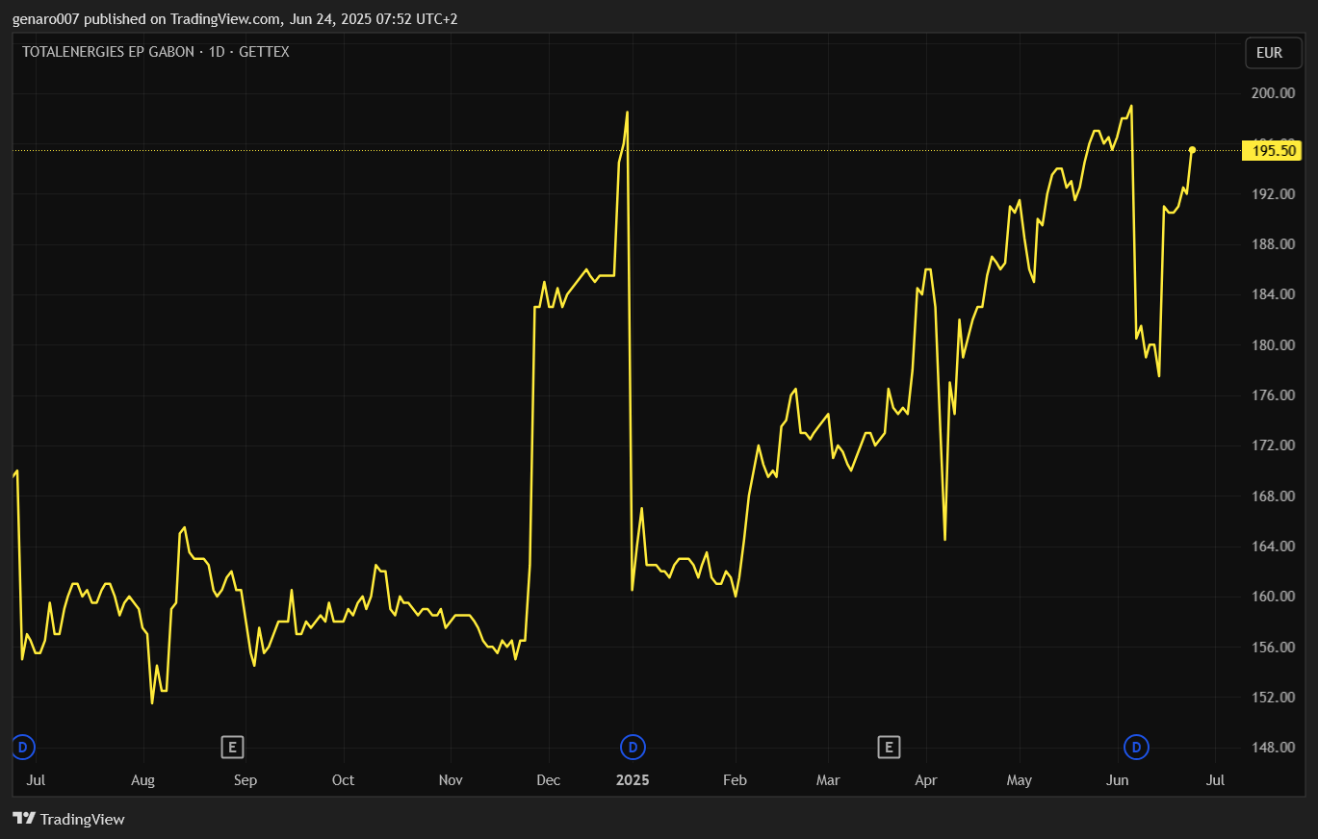Screen dimensions: 1318x839
Task: Click the 180.00 price axis label
Action: click(x=1273, y=345)
